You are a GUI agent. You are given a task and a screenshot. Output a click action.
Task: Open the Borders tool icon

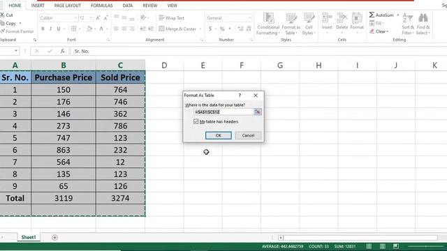point(73,29)
